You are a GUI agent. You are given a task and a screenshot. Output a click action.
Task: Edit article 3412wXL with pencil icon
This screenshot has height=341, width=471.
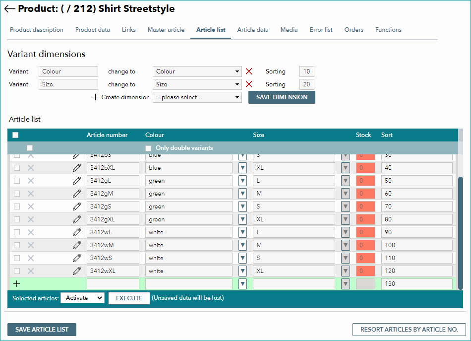pyautogui.click(x=76, y=271)
